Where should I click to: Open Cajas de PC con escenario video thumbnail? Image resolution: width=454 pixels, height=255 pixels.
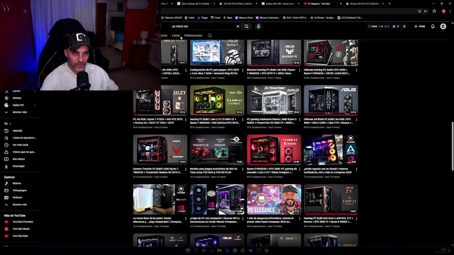coord(217,199)
